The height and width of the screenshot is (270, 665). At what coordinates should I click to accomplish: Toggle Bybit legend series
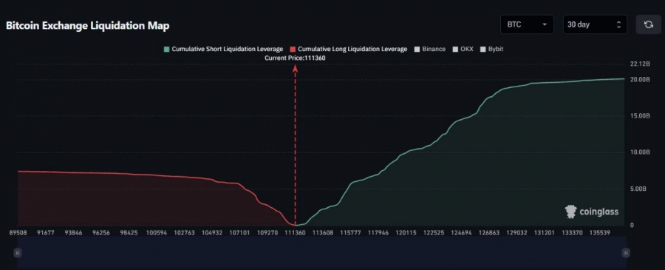tap(491, 50)
